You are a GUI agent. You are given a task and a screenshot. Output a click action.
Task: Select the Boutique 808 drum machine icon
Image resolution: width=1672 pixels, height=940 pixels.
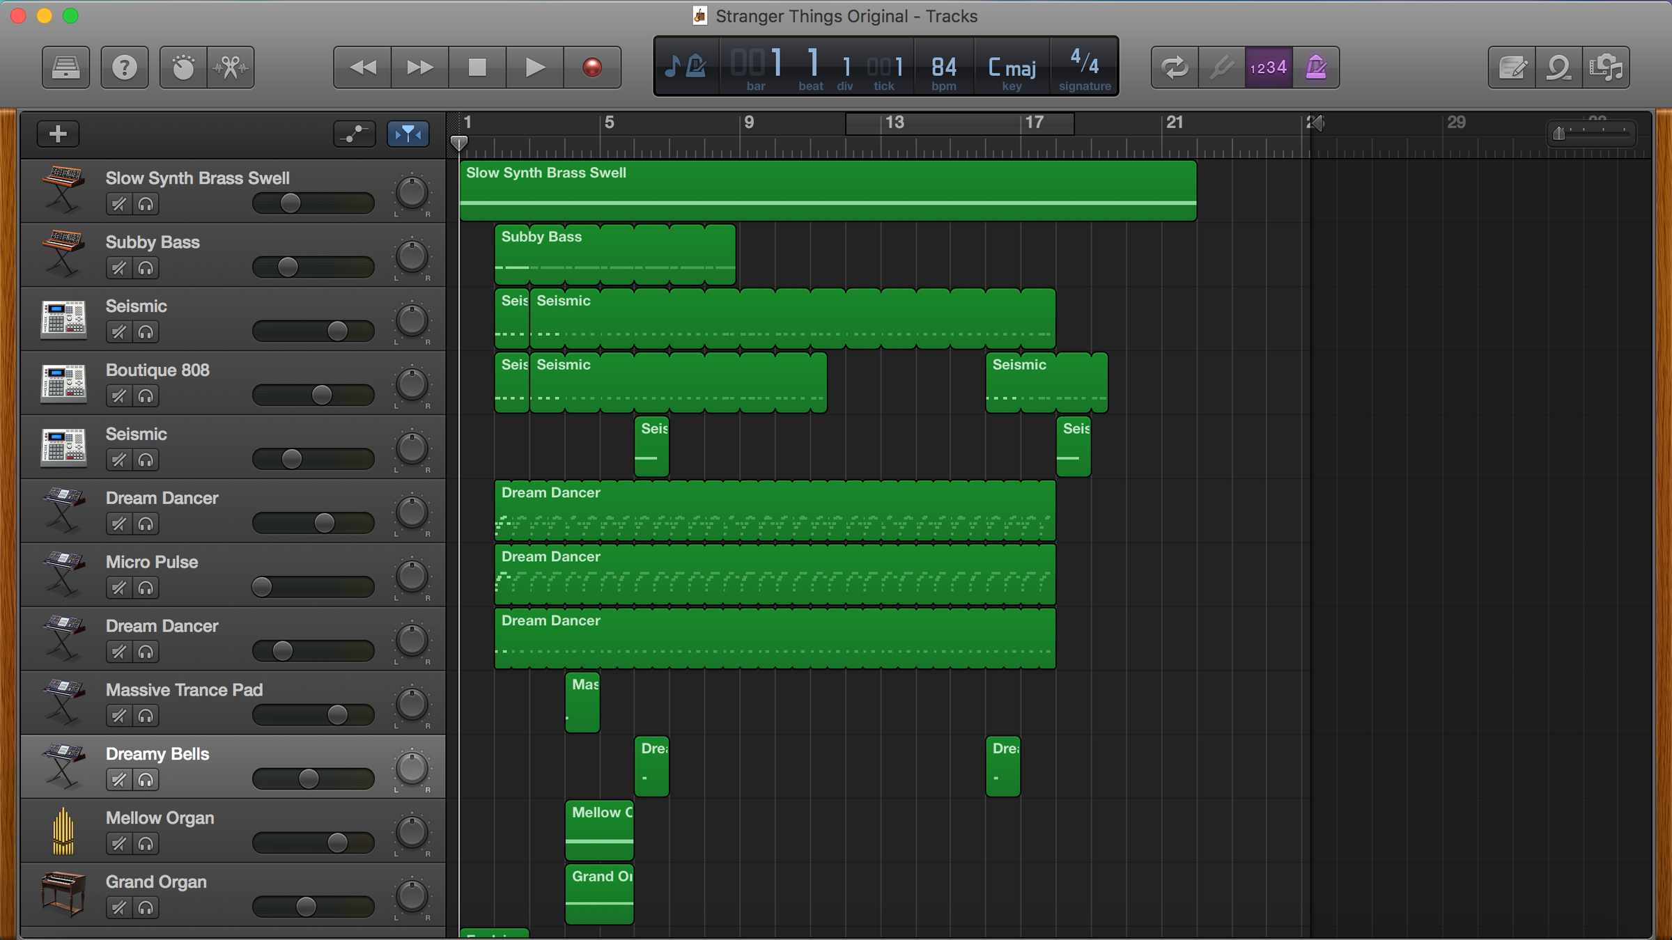pos(63,383)
